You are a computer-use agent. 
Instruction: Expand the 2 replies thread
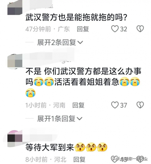[60, 42]
